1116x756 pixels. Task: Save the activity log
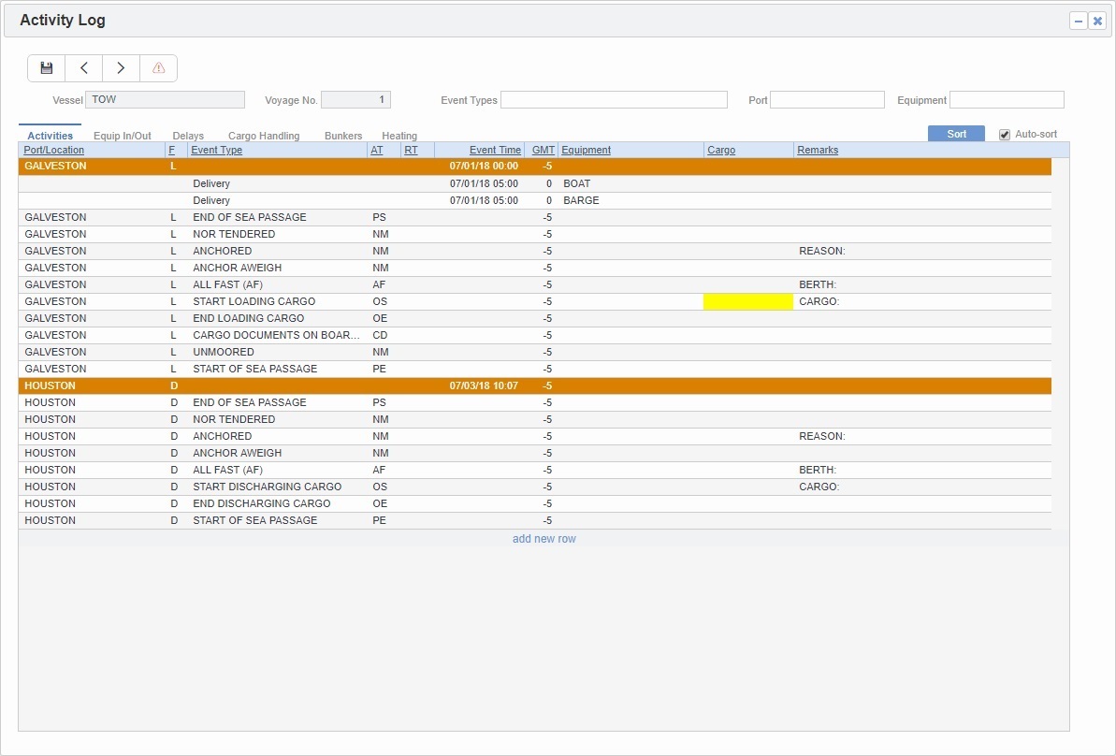pos(45,67)
